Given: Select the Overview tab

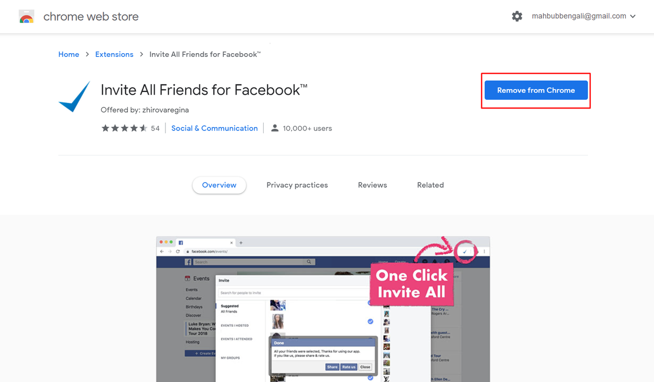Looking at the screenshot, I should point(219,185).
